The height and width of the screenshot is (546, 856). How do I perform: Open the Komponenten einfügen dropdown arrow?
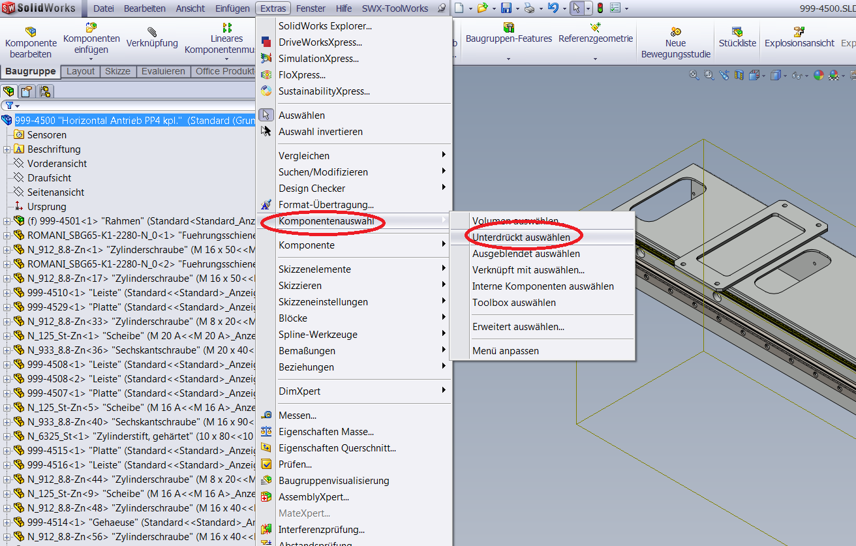(x=91, y=59)
